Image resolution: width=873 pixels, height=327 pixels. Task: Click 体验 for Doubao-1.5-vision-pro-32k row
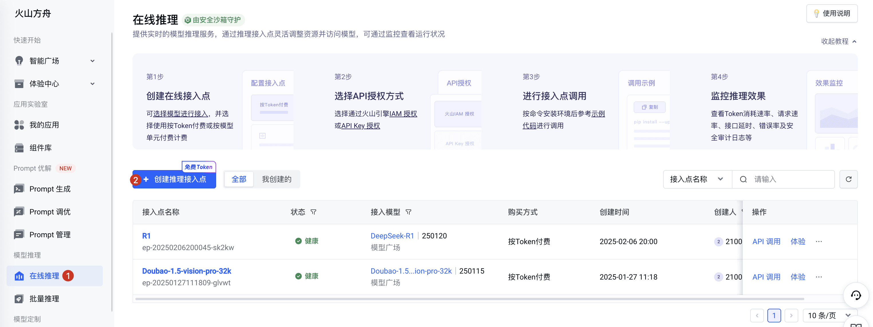tap(798, 277)
